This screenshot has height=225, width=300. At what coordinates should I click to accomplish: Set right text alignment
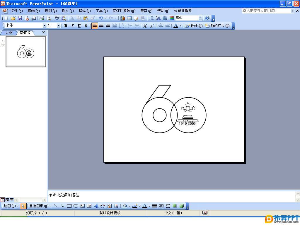(x=108, y=26)
